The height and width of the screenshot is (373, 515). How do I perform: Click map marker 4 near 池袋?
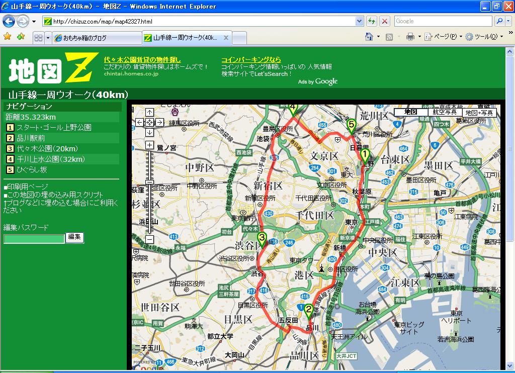(x=293, y=110)
